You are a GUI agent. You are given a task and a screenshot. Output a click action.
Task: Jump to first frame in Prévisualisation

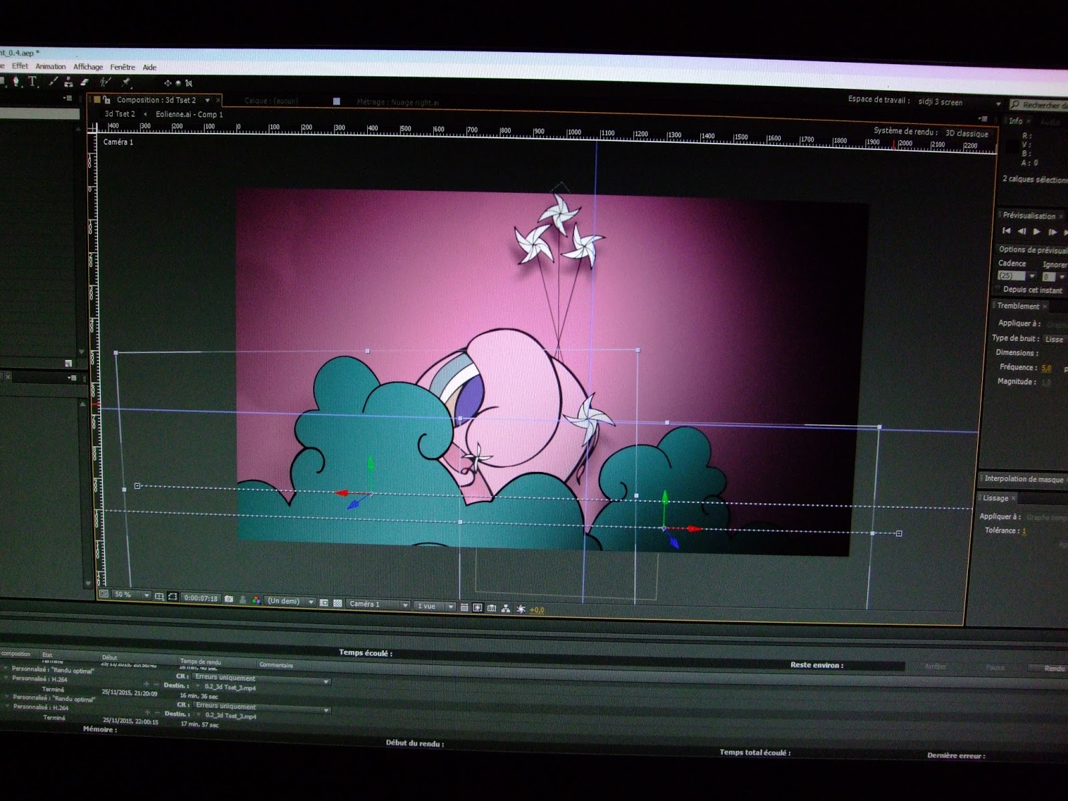coord(1007,231)
